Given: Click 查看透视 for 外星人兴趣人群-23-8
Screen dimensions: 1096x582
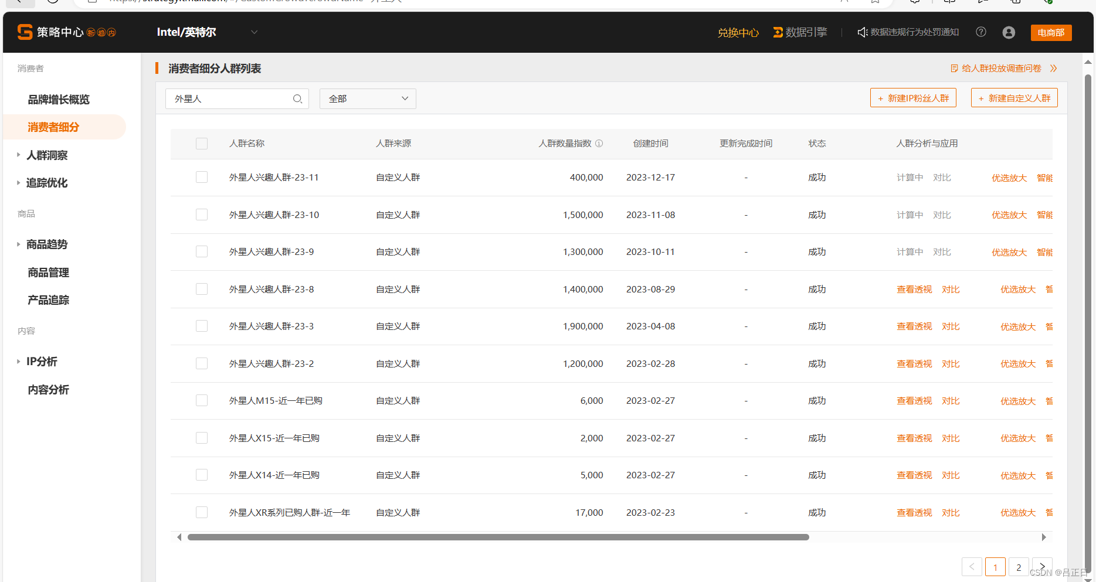Looking at the screenshot, I should pos(914,290).
